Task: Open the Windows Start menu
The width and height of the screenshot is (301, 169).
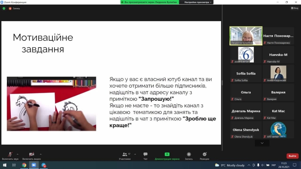Action: click(x=5, y=165)
